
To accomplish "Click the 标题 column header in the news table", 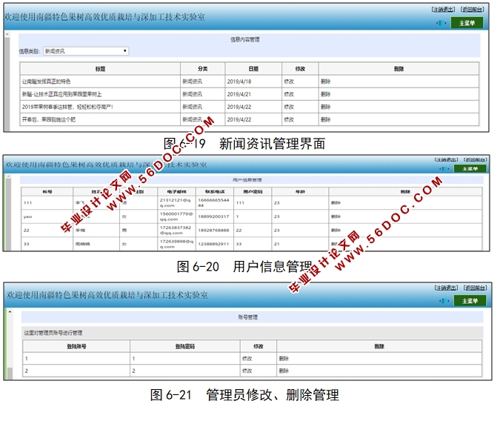I will click(100, 69).
